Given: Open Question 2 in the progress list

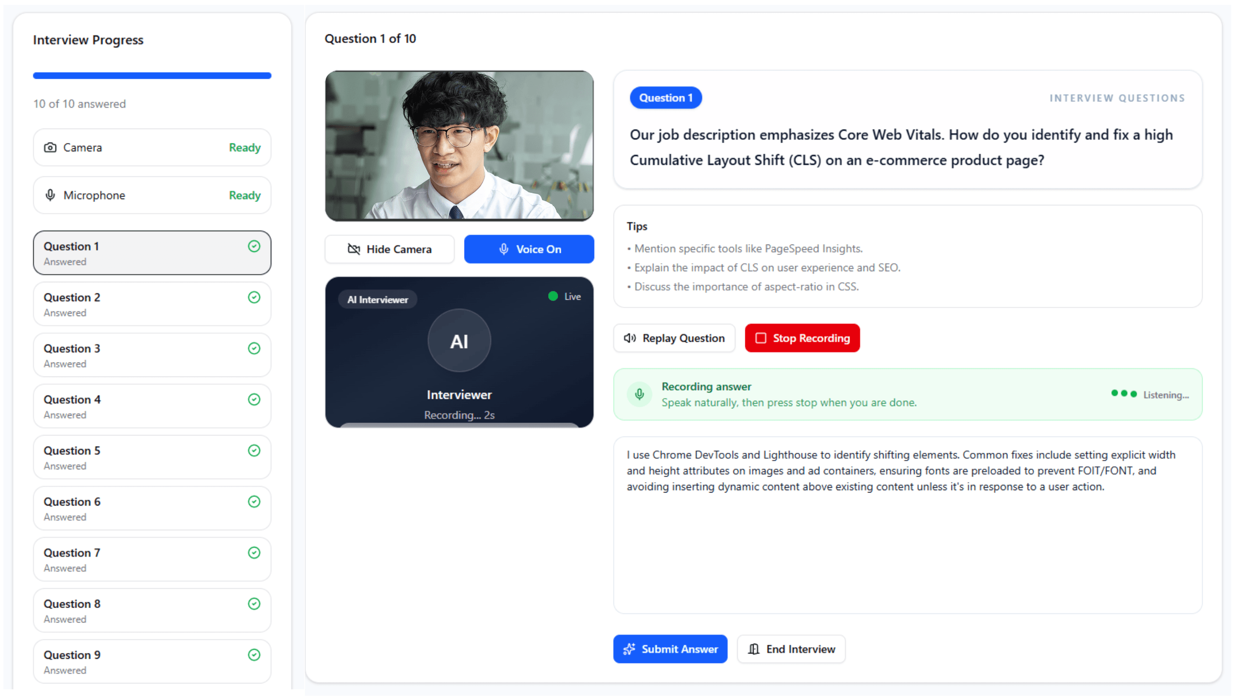Looking at the screenshot, I should coord(152,304).
